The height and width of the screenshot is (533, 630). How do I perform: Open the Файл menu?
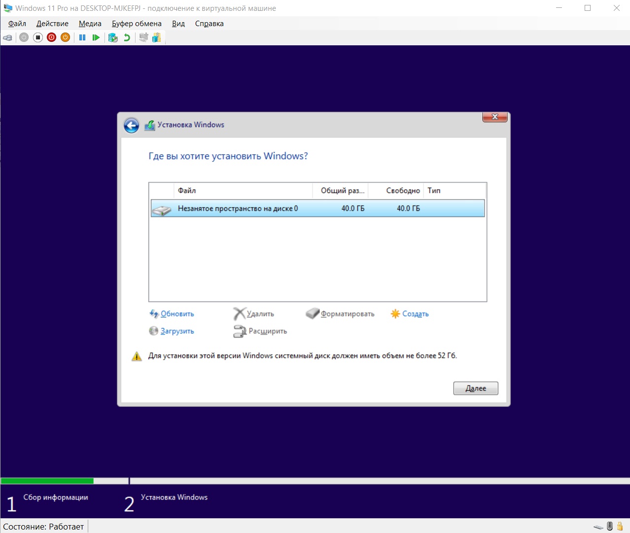[17, 24]
